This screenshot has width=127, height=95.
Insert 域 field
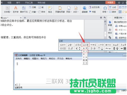pos(41,7)
